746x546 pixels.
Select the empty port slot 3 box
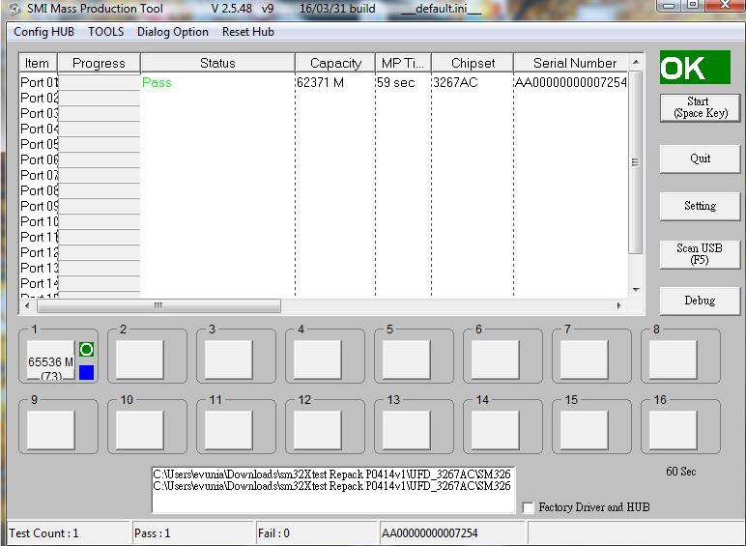229,359
